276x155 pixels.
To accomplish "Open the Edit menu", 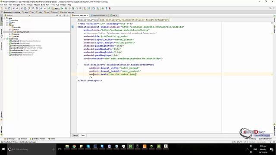I will 6,5.
